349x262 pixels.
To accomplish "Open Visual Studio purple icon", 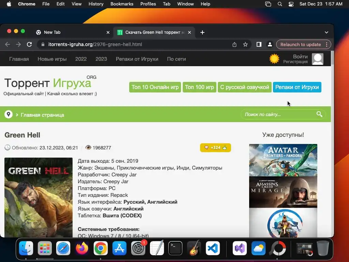I will tap(240, 248).
